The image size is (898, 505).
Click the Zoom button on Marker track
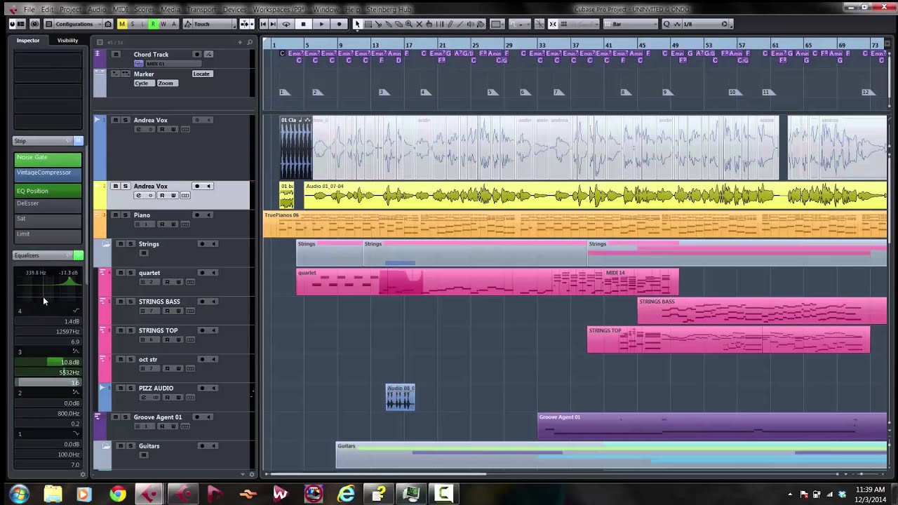pyautogui.click(x=166, y=83)
